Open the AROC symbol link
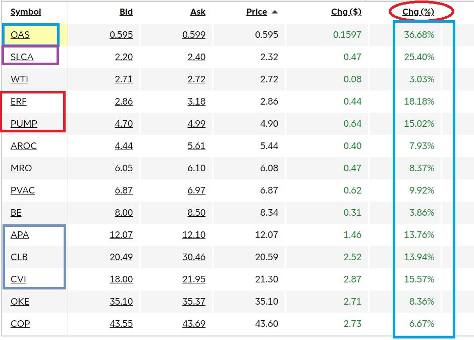The height and width of the screenshot is (340, 474). click(x=24, y=146)
